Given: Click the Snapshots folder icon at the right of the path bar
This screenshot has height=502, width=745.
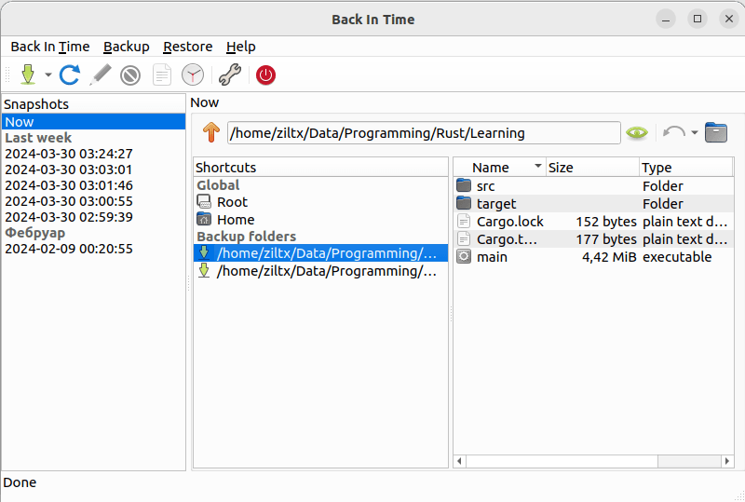Looking at the screenshot, I should coord(716,132).
